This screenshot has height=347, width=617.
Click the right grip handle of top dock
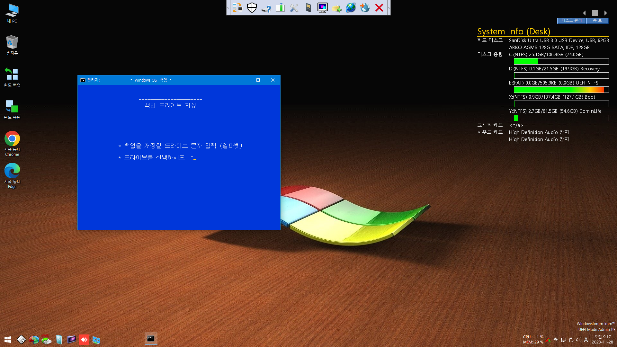click(x=389, y=8)
